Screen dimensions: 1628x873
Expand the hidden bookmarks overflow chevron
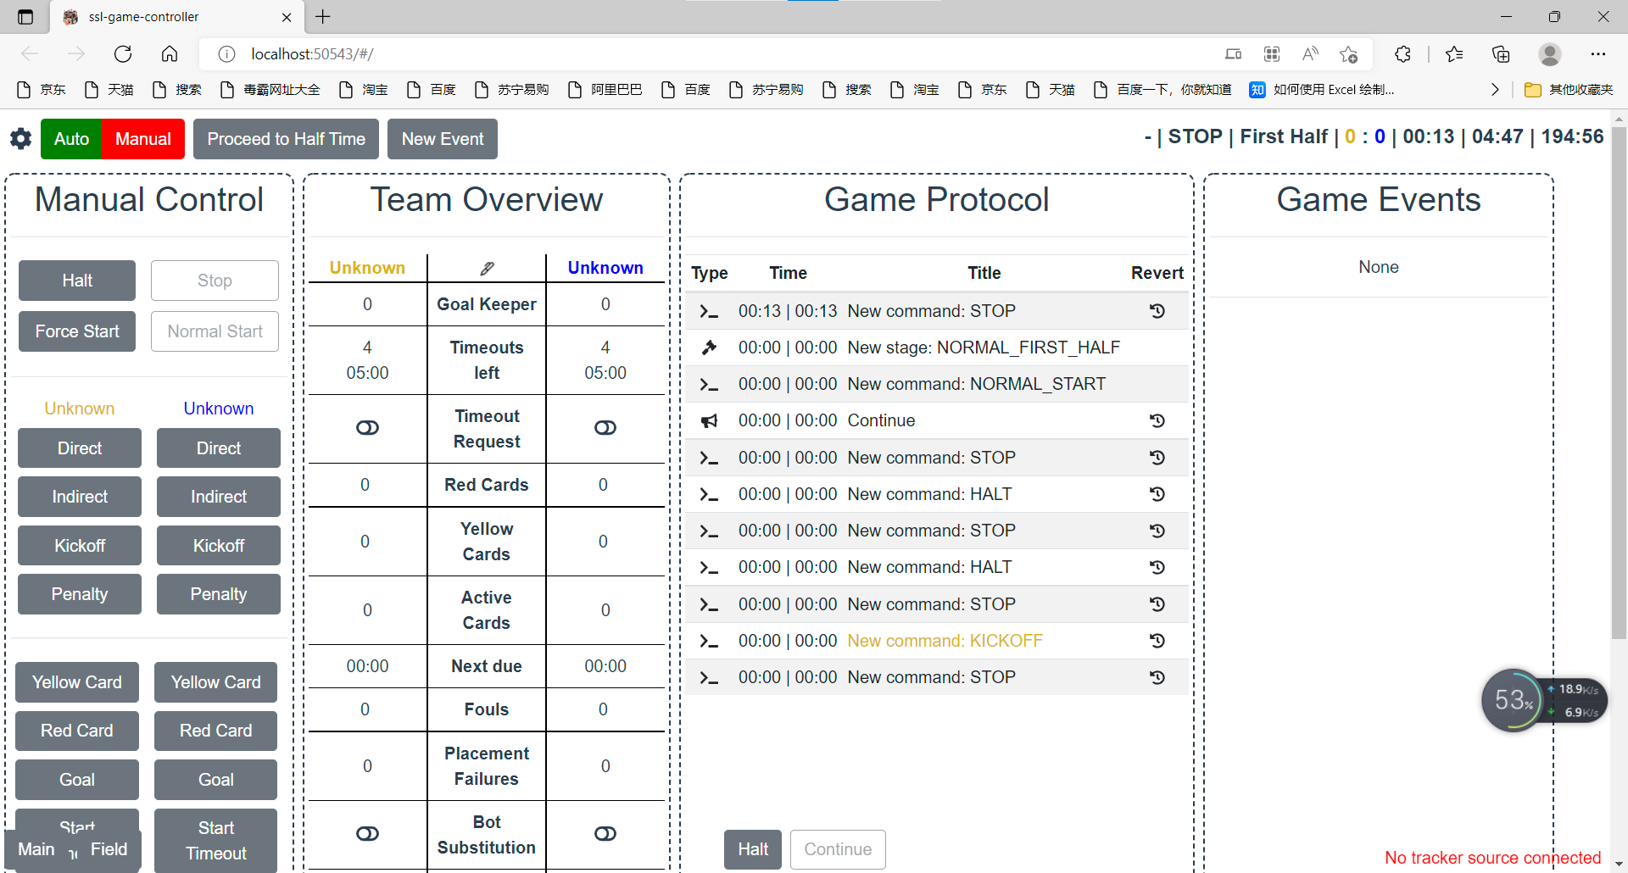pyautogui.click(x=1494, y=90)
